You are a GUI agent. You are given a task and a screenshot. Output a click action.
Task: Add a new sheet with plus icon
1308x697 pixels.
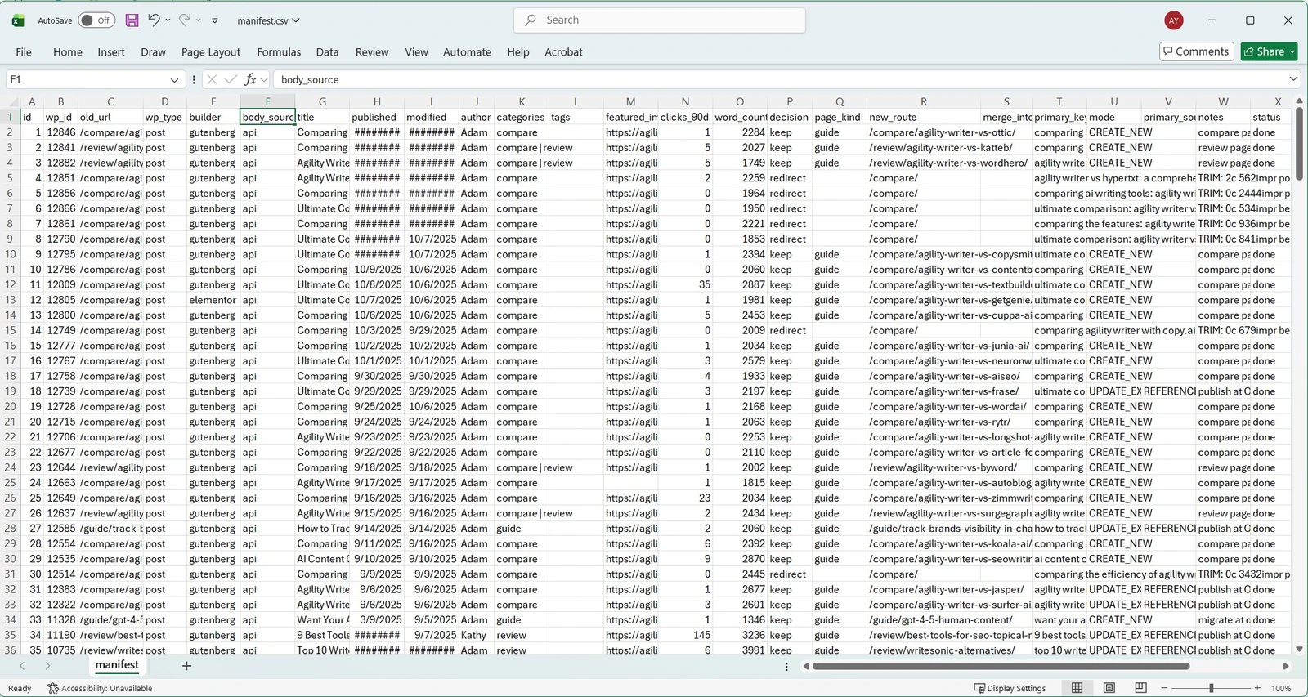click(x=186, y=666)
